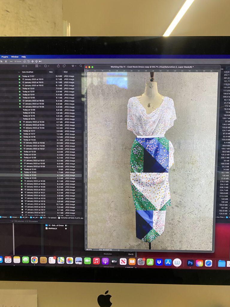230x307 pixels.
Task: Select the 3D pan mode icon
Action: 32,61
